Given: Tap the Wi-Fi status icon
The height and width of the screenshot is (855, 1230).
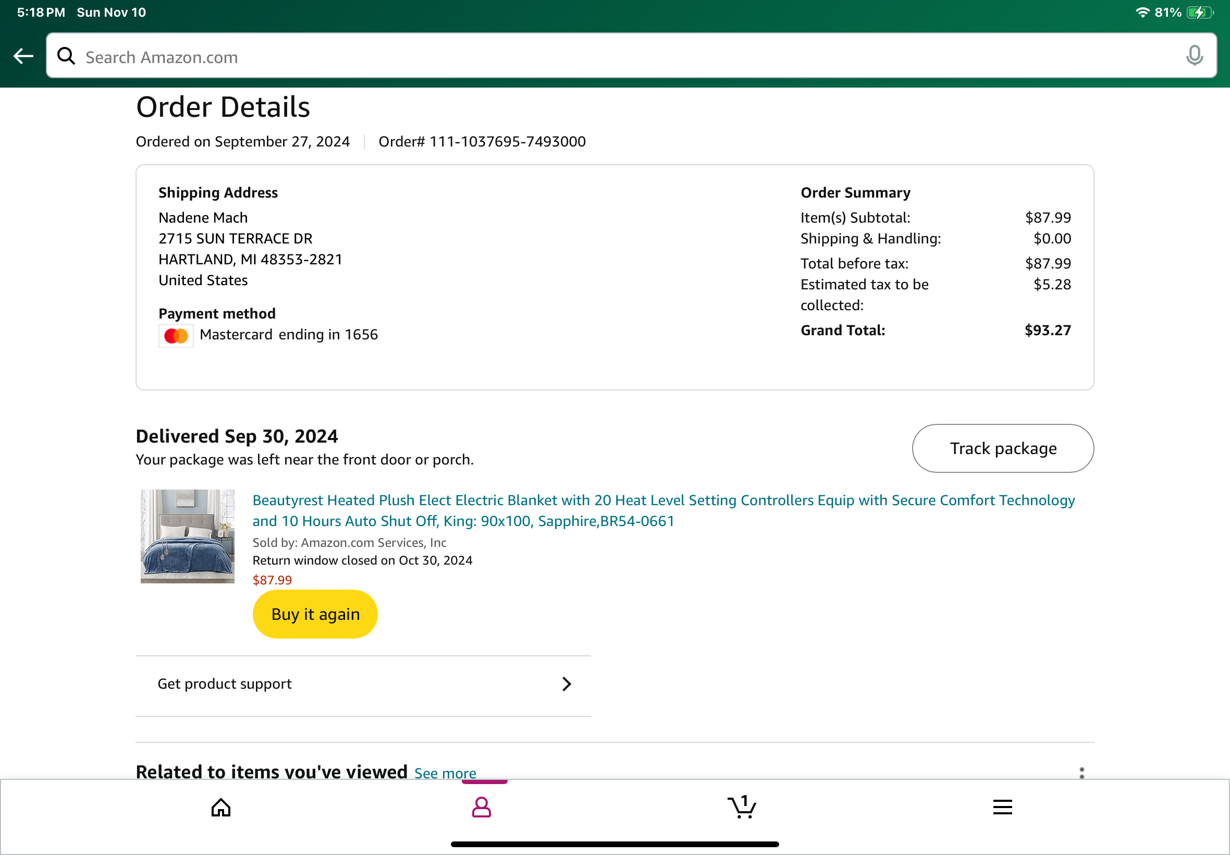Looking at the screenshot, I should pos(1142,12).
